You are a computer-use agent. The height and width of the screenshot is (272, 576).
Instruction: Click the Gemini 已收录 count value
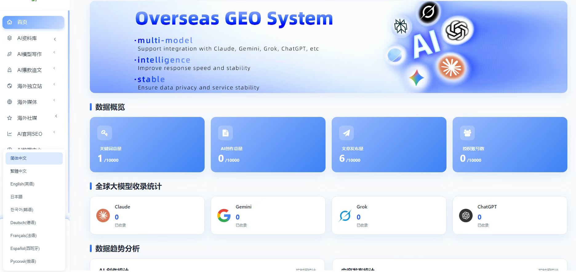point(238,217)
